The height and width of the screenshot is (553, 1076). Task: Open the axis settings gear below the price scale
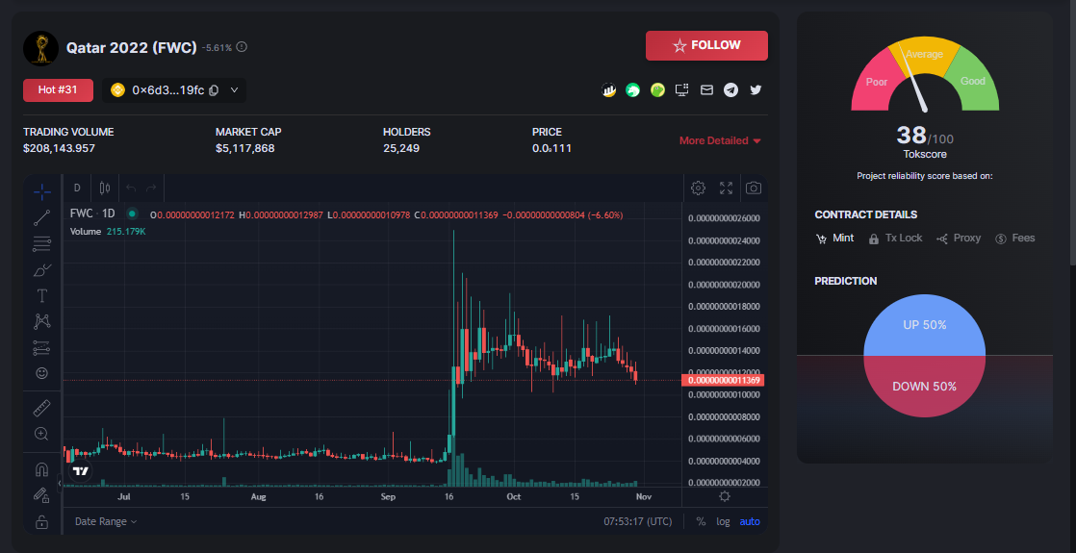coord(725,497)
